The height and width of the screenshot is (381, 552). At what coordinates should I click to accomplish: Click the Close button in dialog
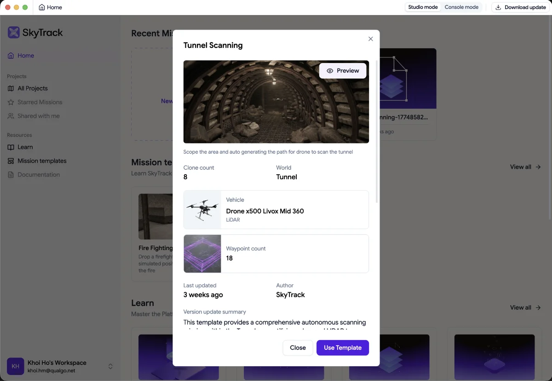298,348
